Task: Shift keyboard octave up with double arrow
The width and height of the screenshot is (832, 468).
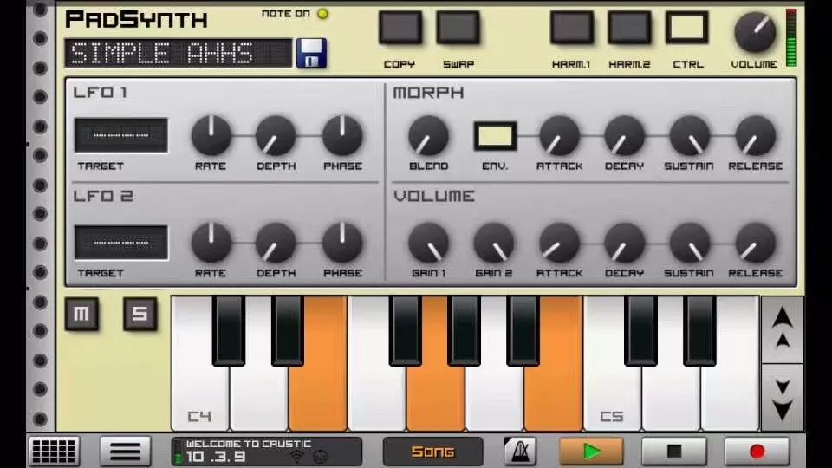Action: coord(782,328)
